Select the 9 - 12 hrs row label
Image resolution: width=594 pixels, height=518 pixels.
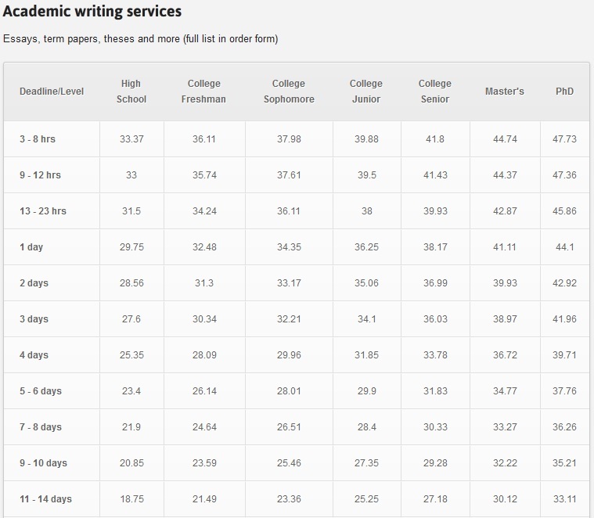pos(40,175)
